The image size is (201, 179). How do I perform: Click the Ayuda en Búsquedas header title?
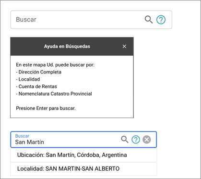tap(67, 47)
